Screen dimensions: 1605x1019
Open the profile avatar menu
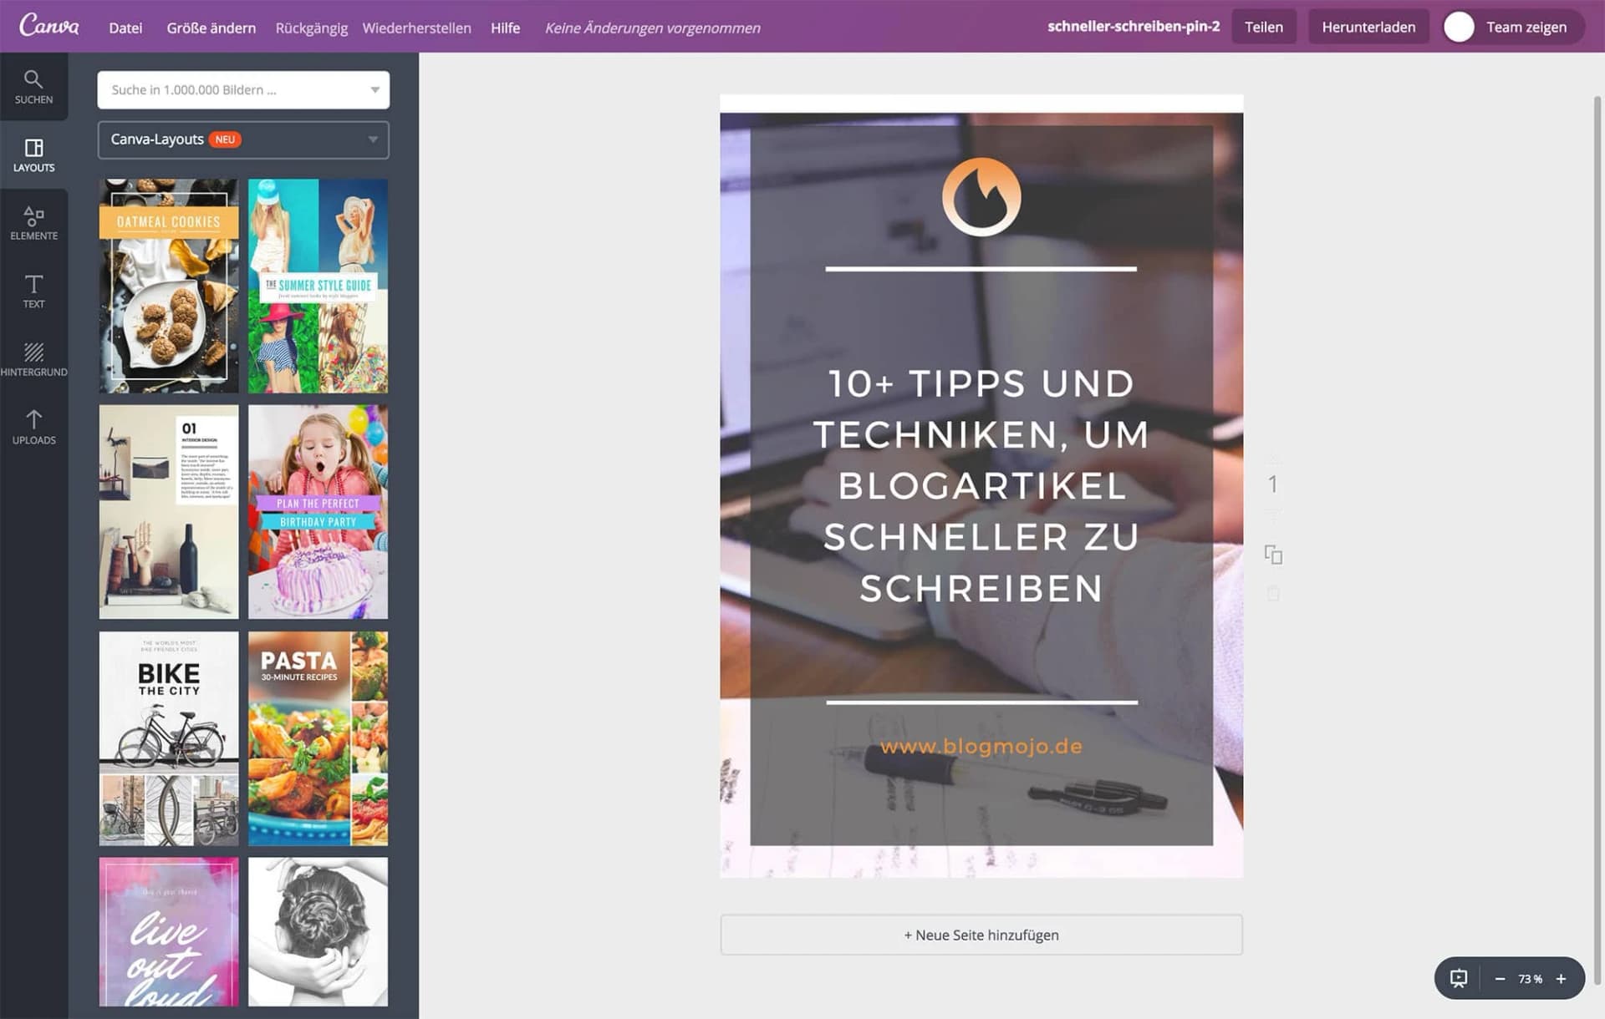coord(1459,26)
